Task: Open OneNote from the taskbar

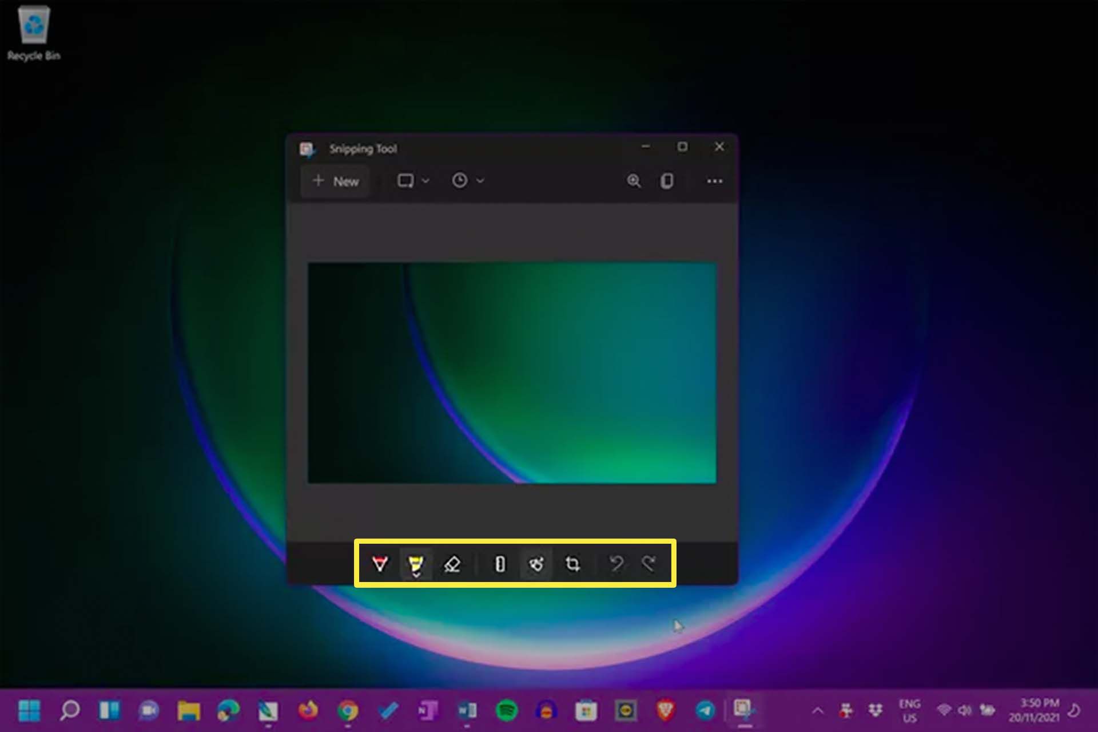Action: (427, 711)
